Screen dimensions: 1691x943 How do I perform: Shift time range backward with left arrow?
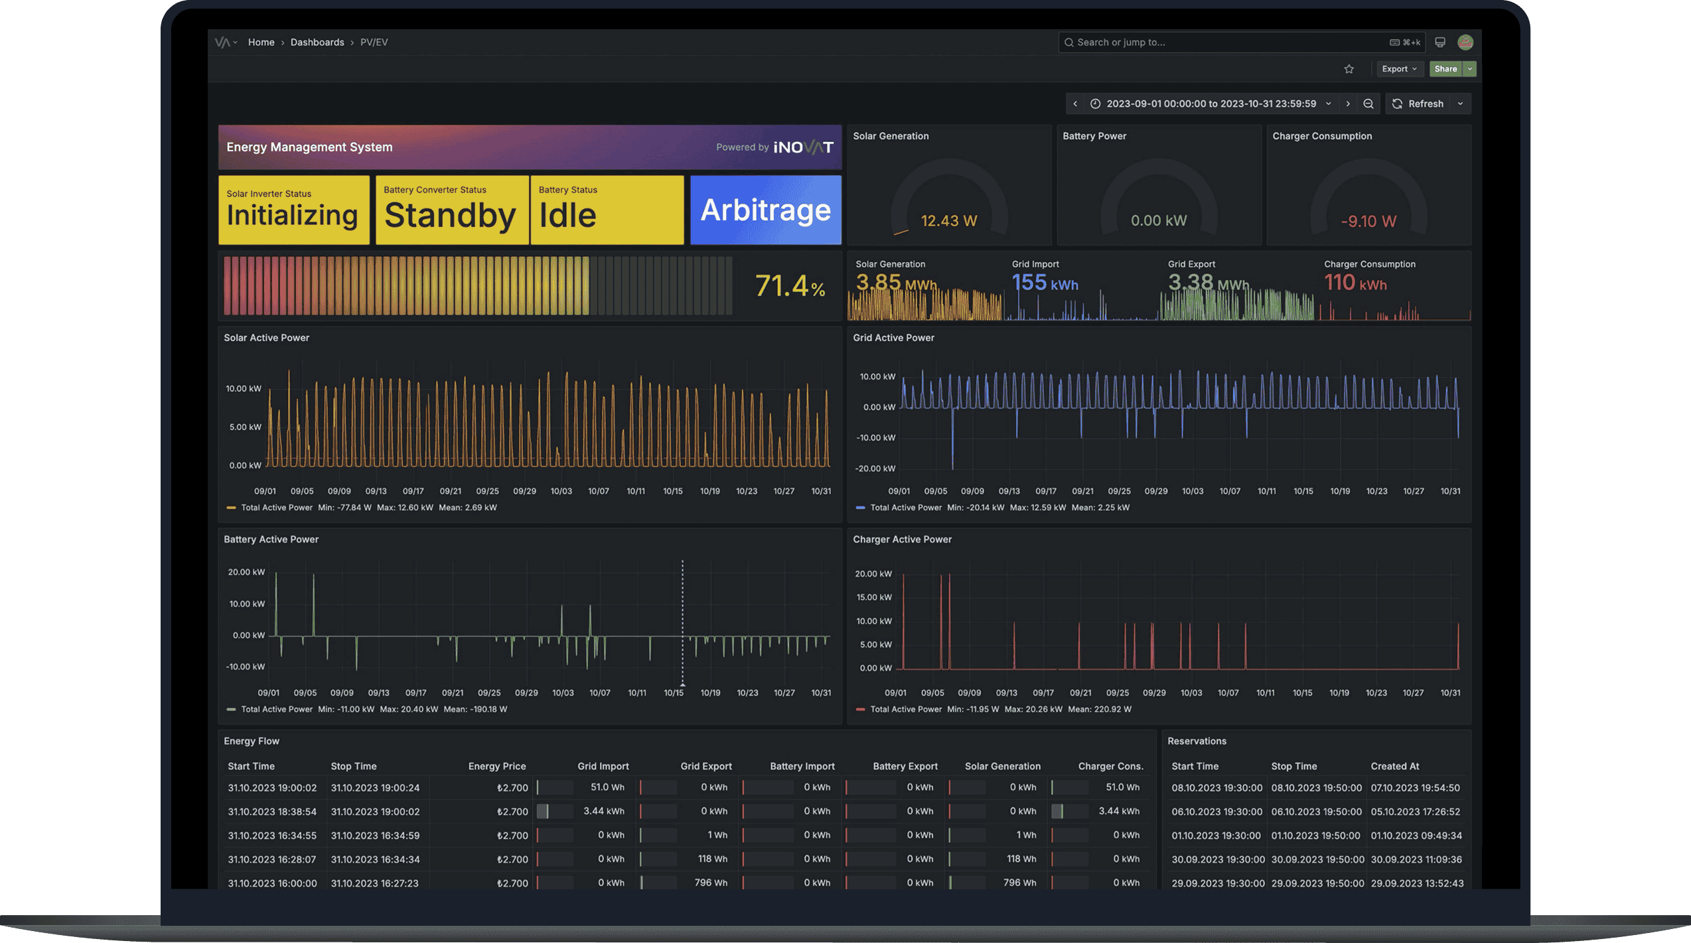(x=1075, y=104)
